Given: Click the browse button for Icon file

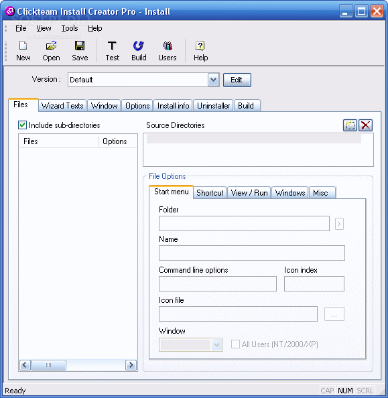Looking at the screenshot, I should pyautogui.click(x=334, y=314).
